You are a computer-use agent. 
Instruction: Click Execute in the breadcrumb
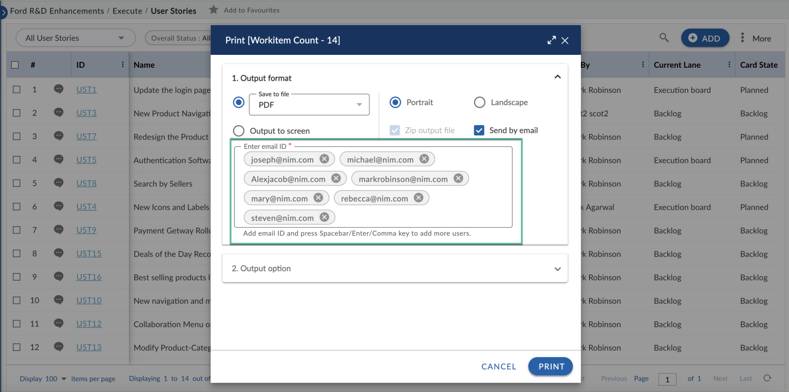tap(127, 10)
